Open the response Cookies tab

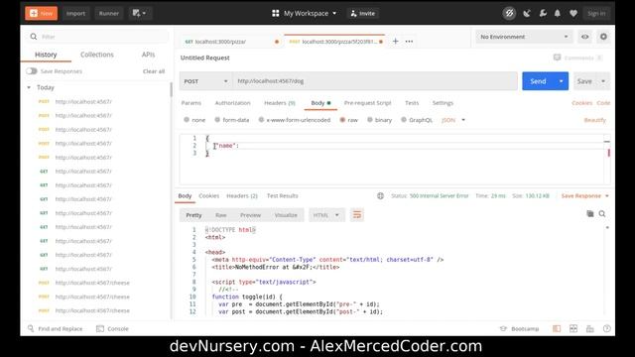pyautogui.click(x=209, y=196)
